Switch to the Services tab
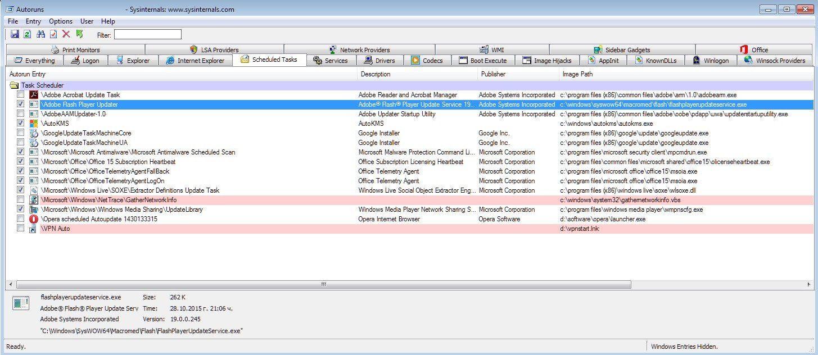Screen dimensions: 818x355 [331, 61]
